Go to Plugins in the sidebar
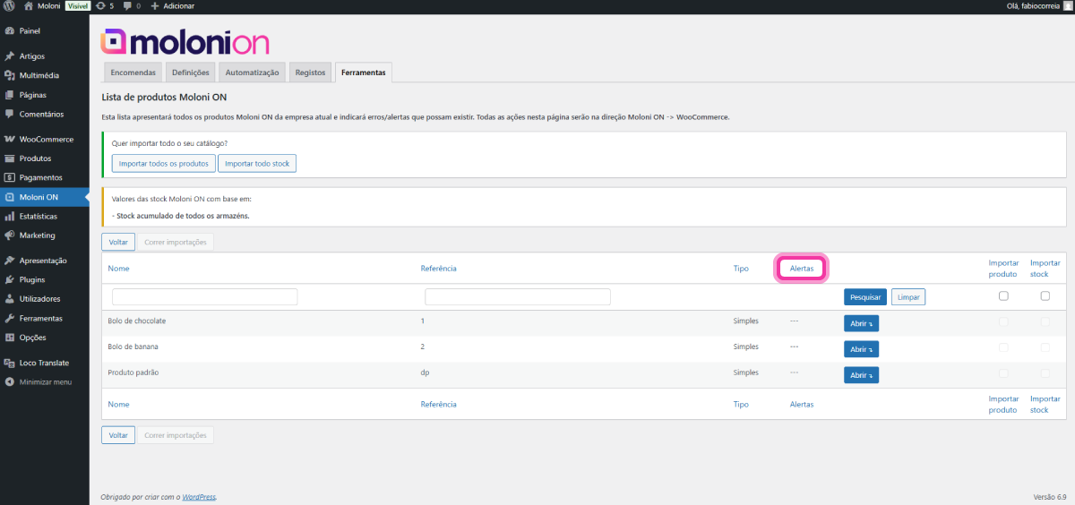Screen dimensions: 1075x505 tap(32, 279)
